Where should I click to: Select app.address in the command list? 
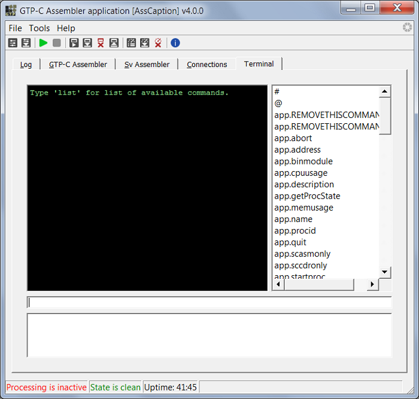click(327, 150)
